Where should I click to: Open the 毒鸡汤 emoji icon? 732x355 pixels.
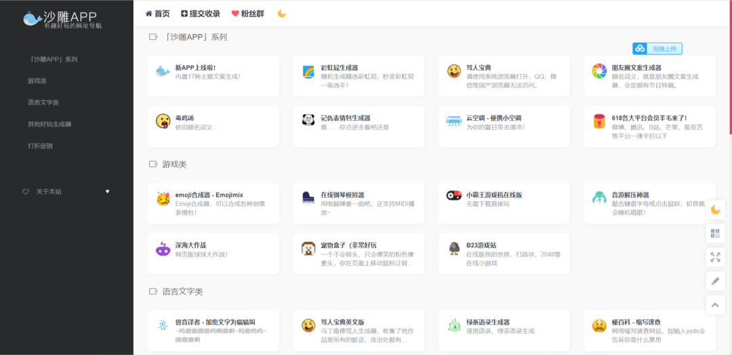tap(163, 121)
